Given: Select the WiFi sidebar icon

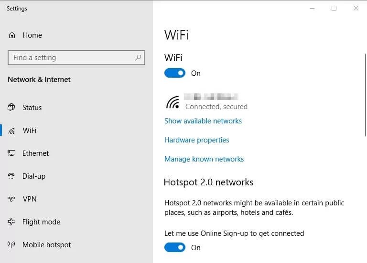Looking at the screenshot, I should (11, 131).
